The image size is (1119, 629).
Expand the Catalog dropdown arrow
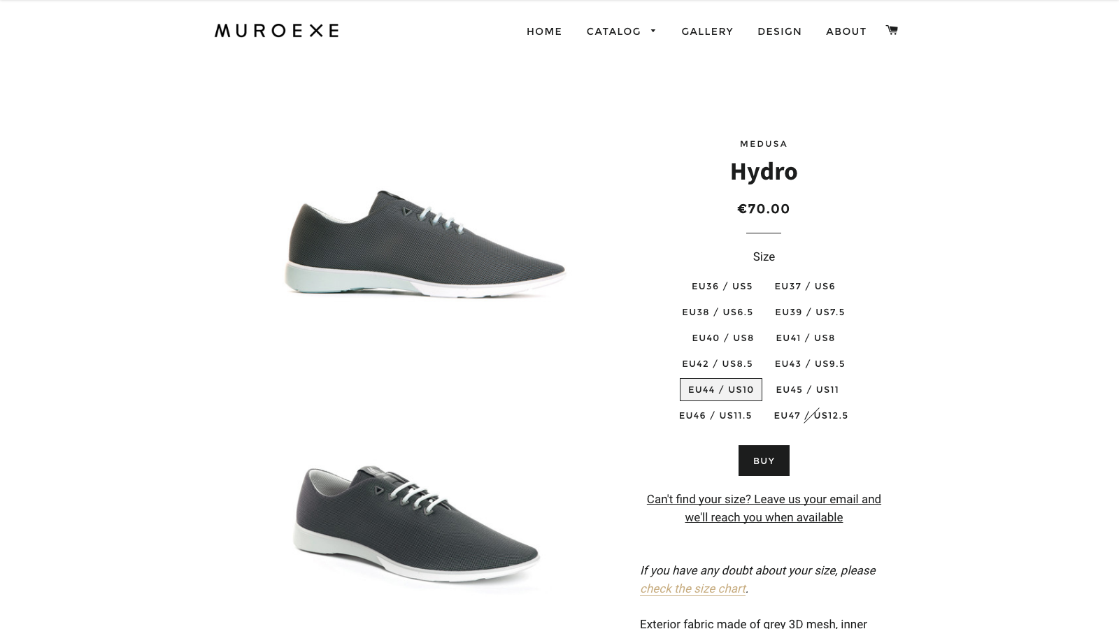point(653,31)
